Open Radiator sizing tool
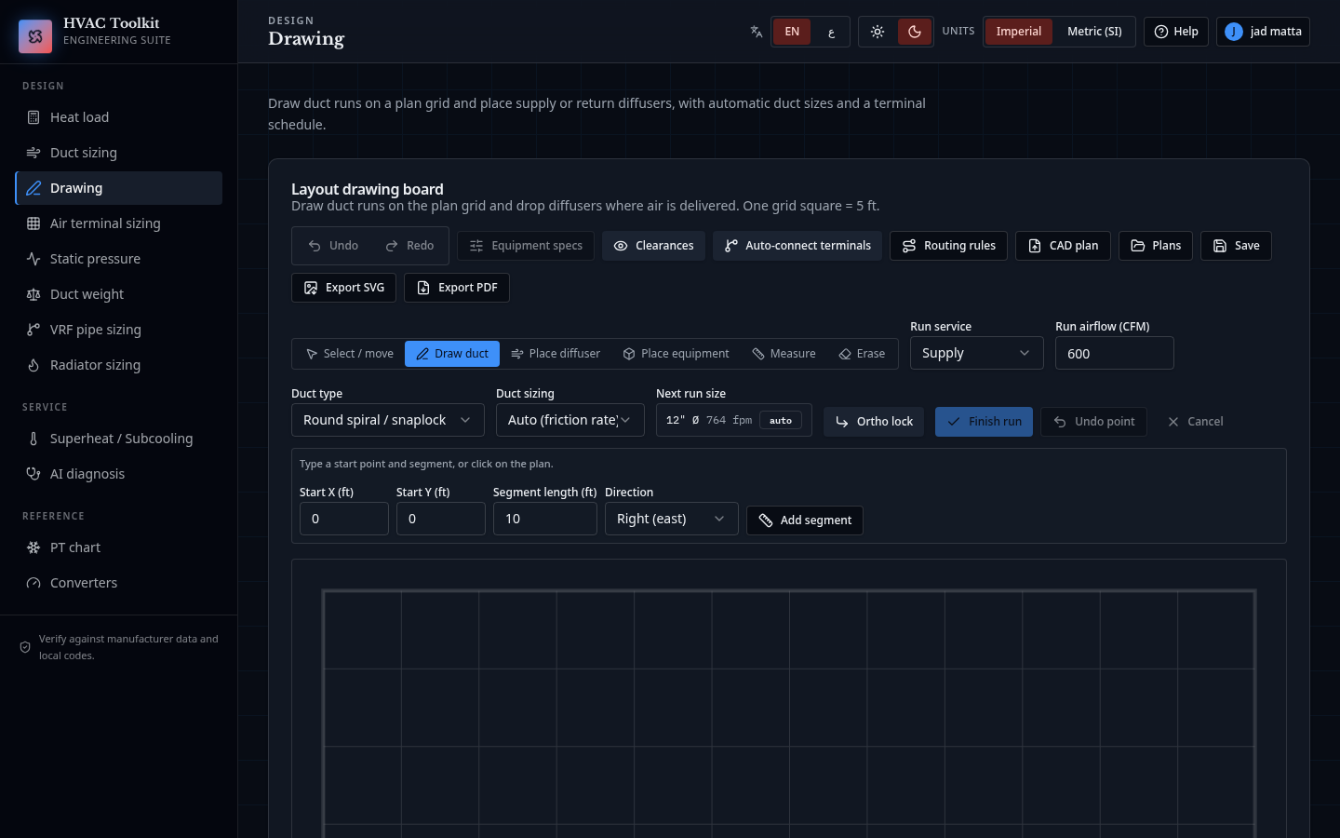1340x838 pixels. (119, 365)
